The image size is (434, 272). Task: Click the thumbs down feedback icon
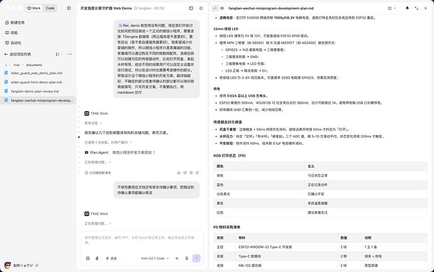(x=185, y=173)
